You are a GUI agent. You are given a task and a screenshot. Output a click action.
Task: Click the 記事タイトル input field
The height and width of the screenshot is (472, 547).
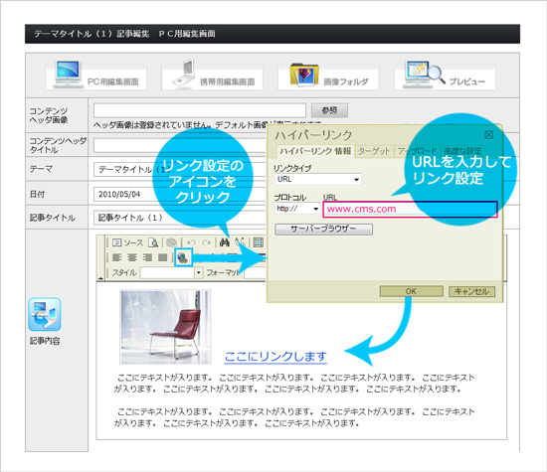pos(180,218)
